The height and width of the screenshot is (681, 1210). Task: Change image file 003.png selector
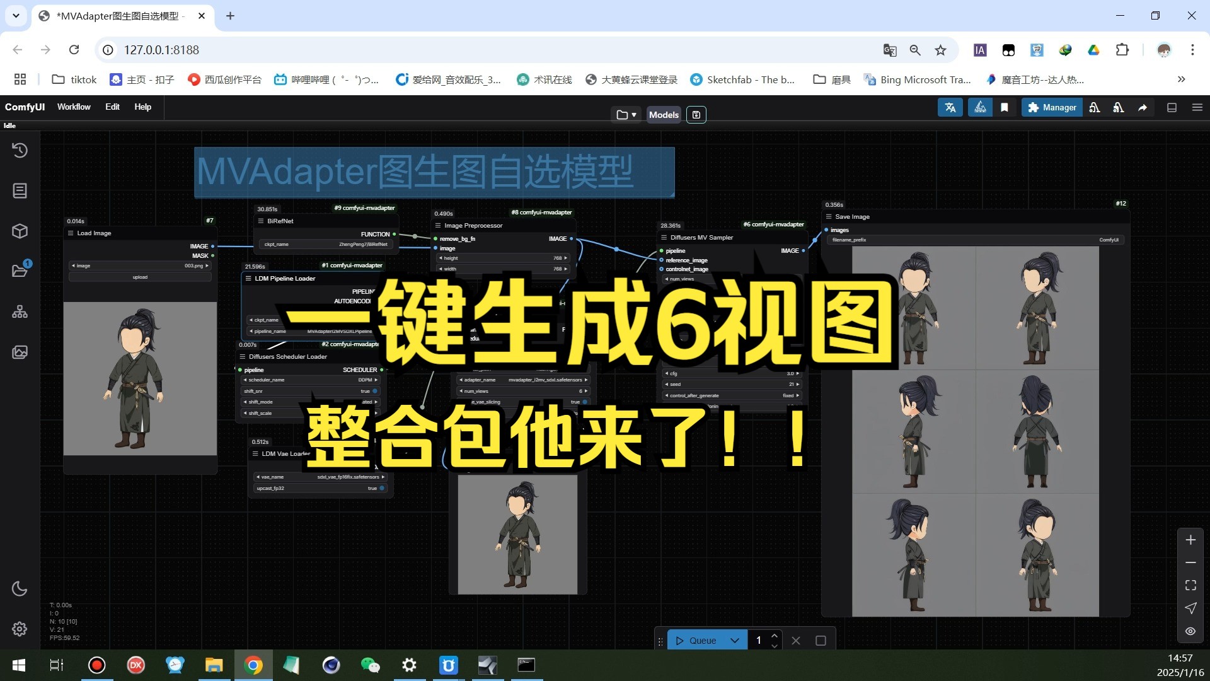[x=140, y=266]
